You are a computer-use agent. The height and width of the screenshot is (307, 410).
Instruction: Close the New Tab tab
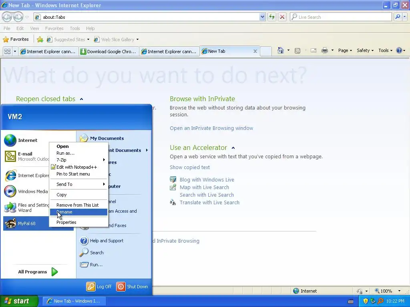(255, 51)
